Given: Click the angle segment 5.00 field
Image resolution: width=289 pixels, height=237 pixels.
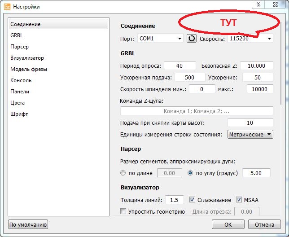Looking at the screenshot, I should [256, 173].
